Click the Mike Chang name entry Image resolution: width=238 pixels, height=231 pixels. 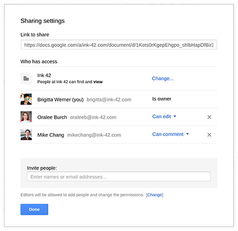(51, 135)
